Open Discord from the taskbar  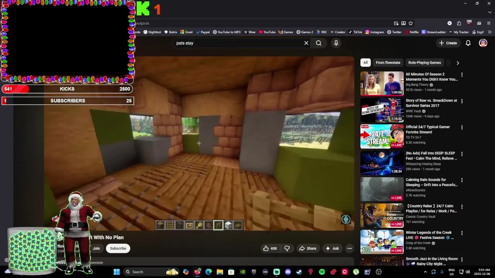[x=288, y=272]
